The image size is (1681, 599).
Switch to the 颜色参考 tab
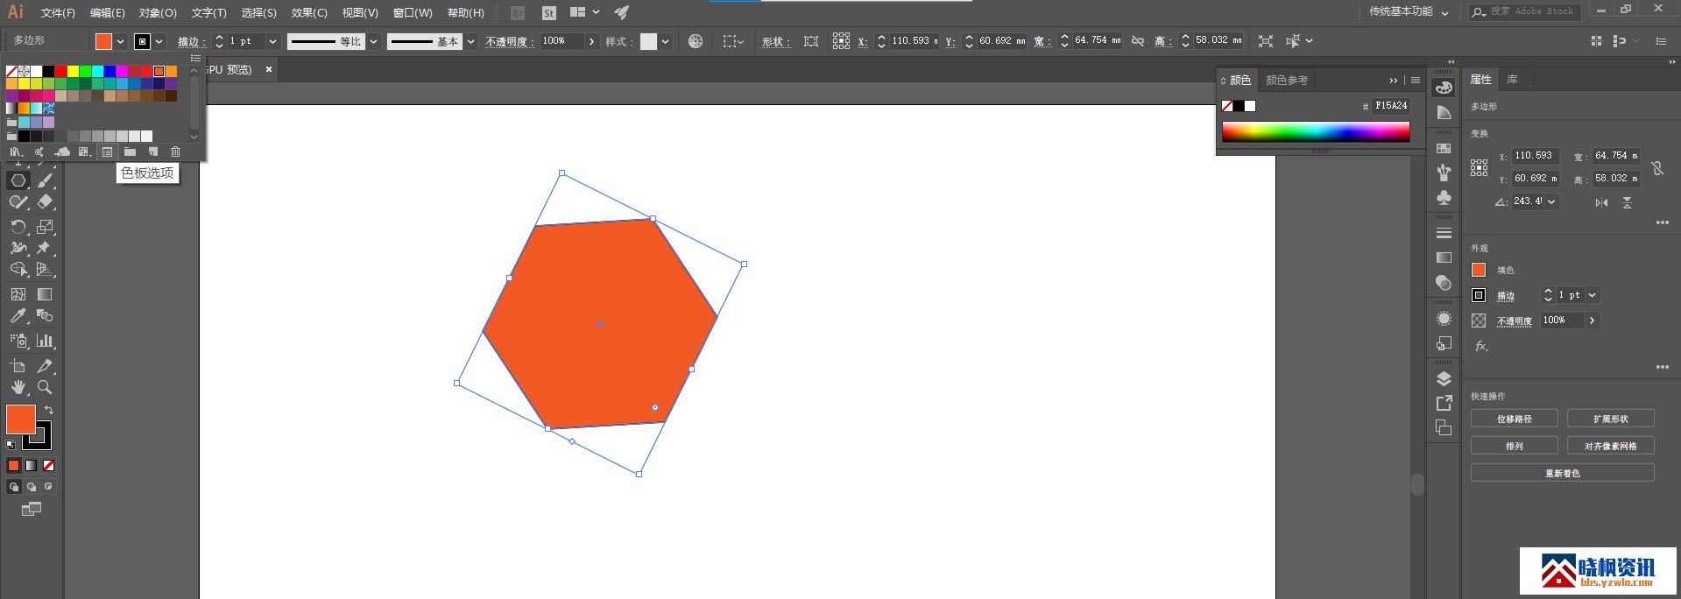[x=1286, y=80]
